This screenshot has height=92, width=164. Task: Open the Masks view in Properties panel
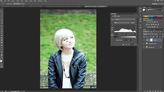pyautogui.click(x=115, y=16)
